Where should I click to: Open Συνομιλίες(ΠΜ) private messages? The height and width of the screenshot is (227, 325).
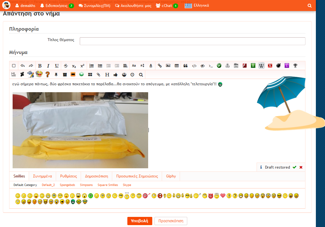point(95,6)
